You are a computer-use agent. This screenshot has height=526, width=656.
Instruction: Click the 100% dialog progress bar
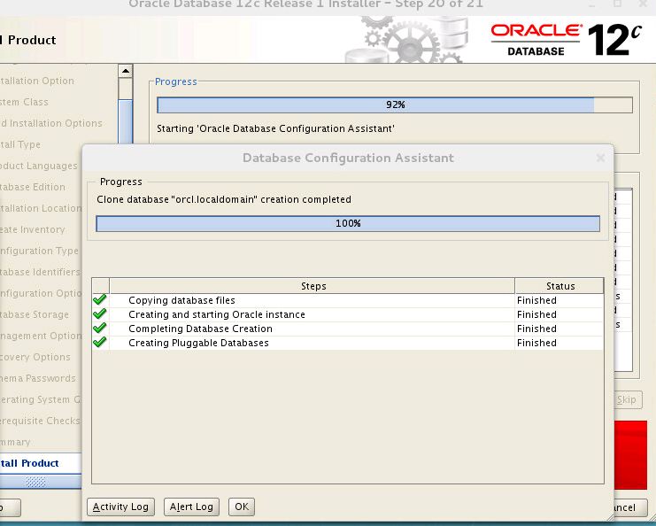coord(348,223)
